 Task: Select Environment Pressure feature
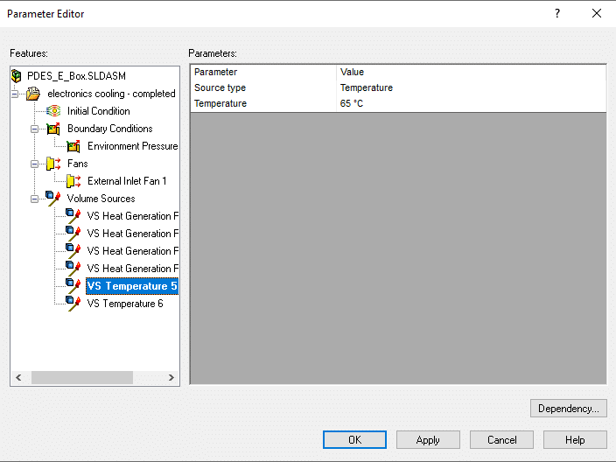click(133, 146)
